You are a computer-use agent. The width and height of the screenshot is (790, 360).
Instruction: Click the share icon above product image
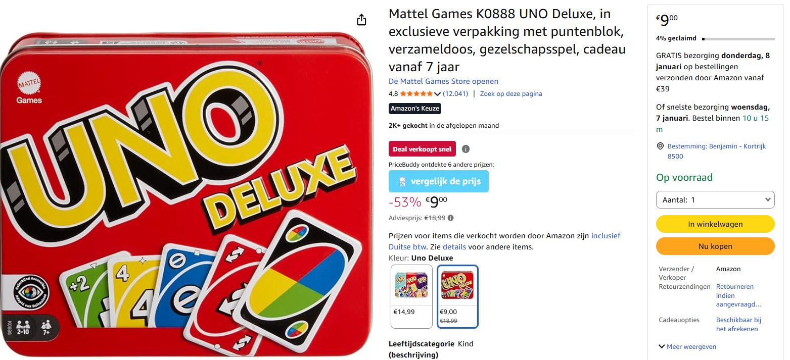coord(361,20)
